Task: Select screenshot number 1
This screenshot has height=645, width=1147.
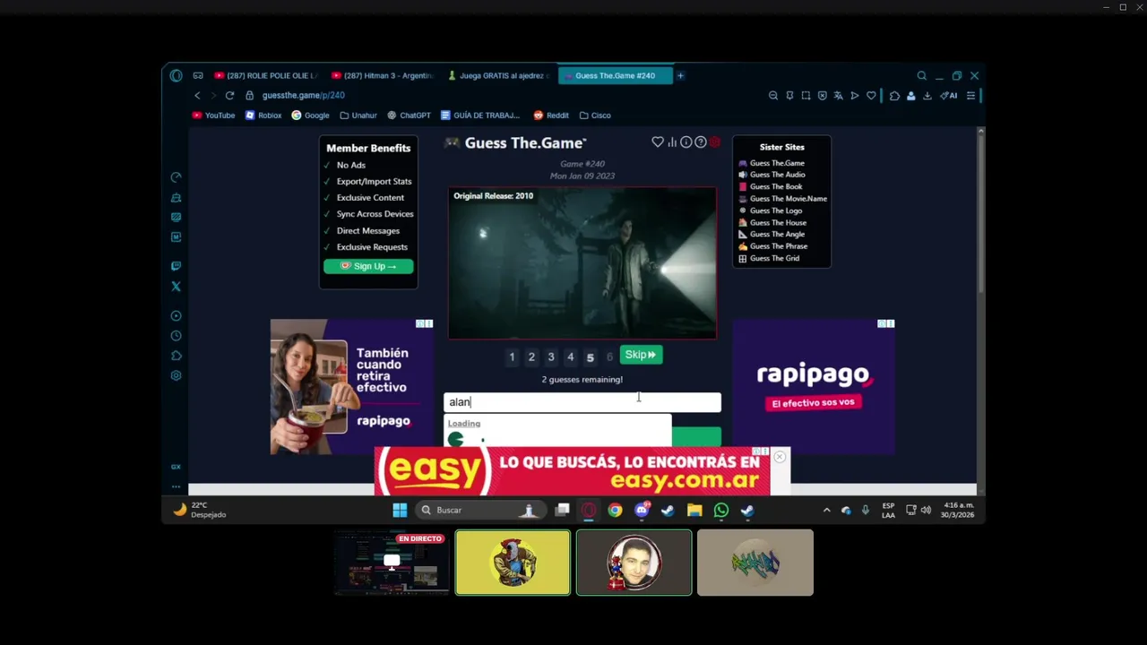Action: (x=512, y=357)
